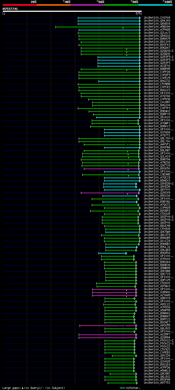Screen dimensions: 175x390
Task: Click the short cyan bar for UniRef100_B9GMS4
Action: [x=113, y=253]
